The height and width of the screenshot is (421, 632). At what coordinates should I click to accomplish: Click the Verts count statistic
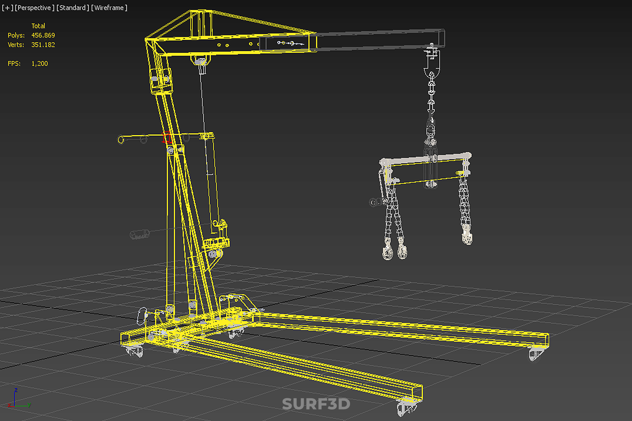[x=43, y=45]
